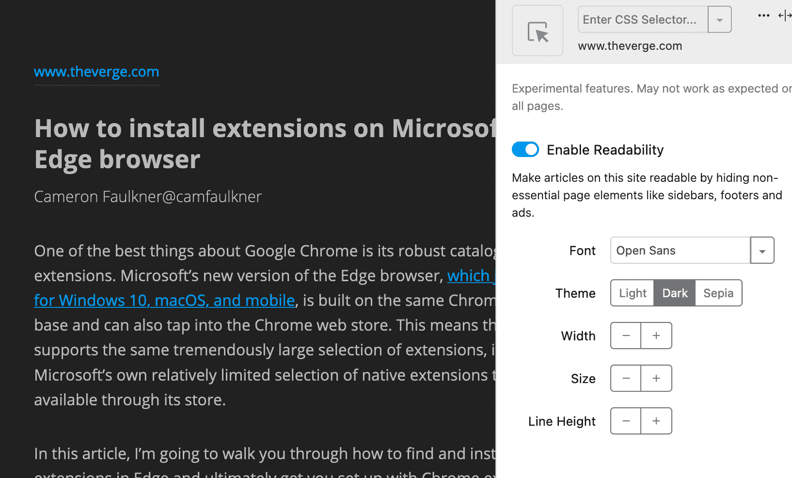Open the CSS selector dropdown arrow
This screenshot has width=792, height=478.
[x=720, y=20]
